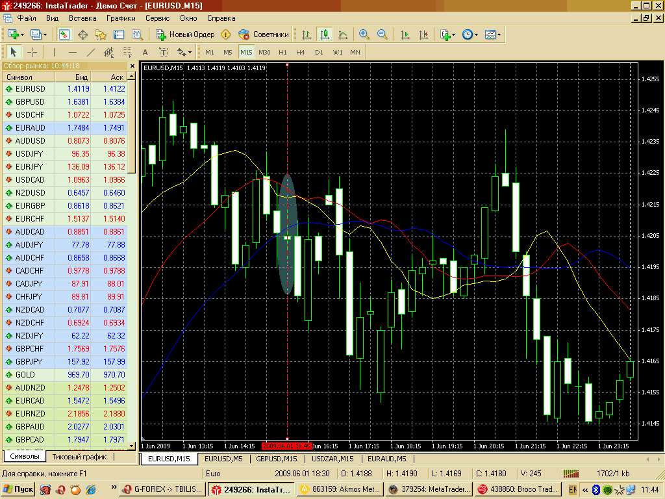Screen dimensions: 665x499
Task: Click the zoom out magnifier icon
Action: pyautogui.click(x=383, y=34)
